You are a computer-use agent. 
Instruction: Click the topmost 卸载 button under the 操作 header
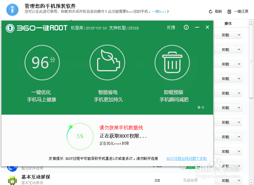[225, 35]
